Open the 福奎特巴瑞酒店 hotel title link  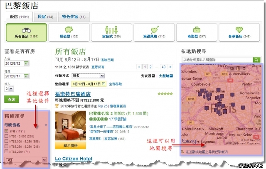click(73, 94)
